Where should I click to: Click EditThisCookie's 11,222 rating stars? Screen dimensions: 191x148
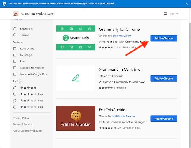106,128
